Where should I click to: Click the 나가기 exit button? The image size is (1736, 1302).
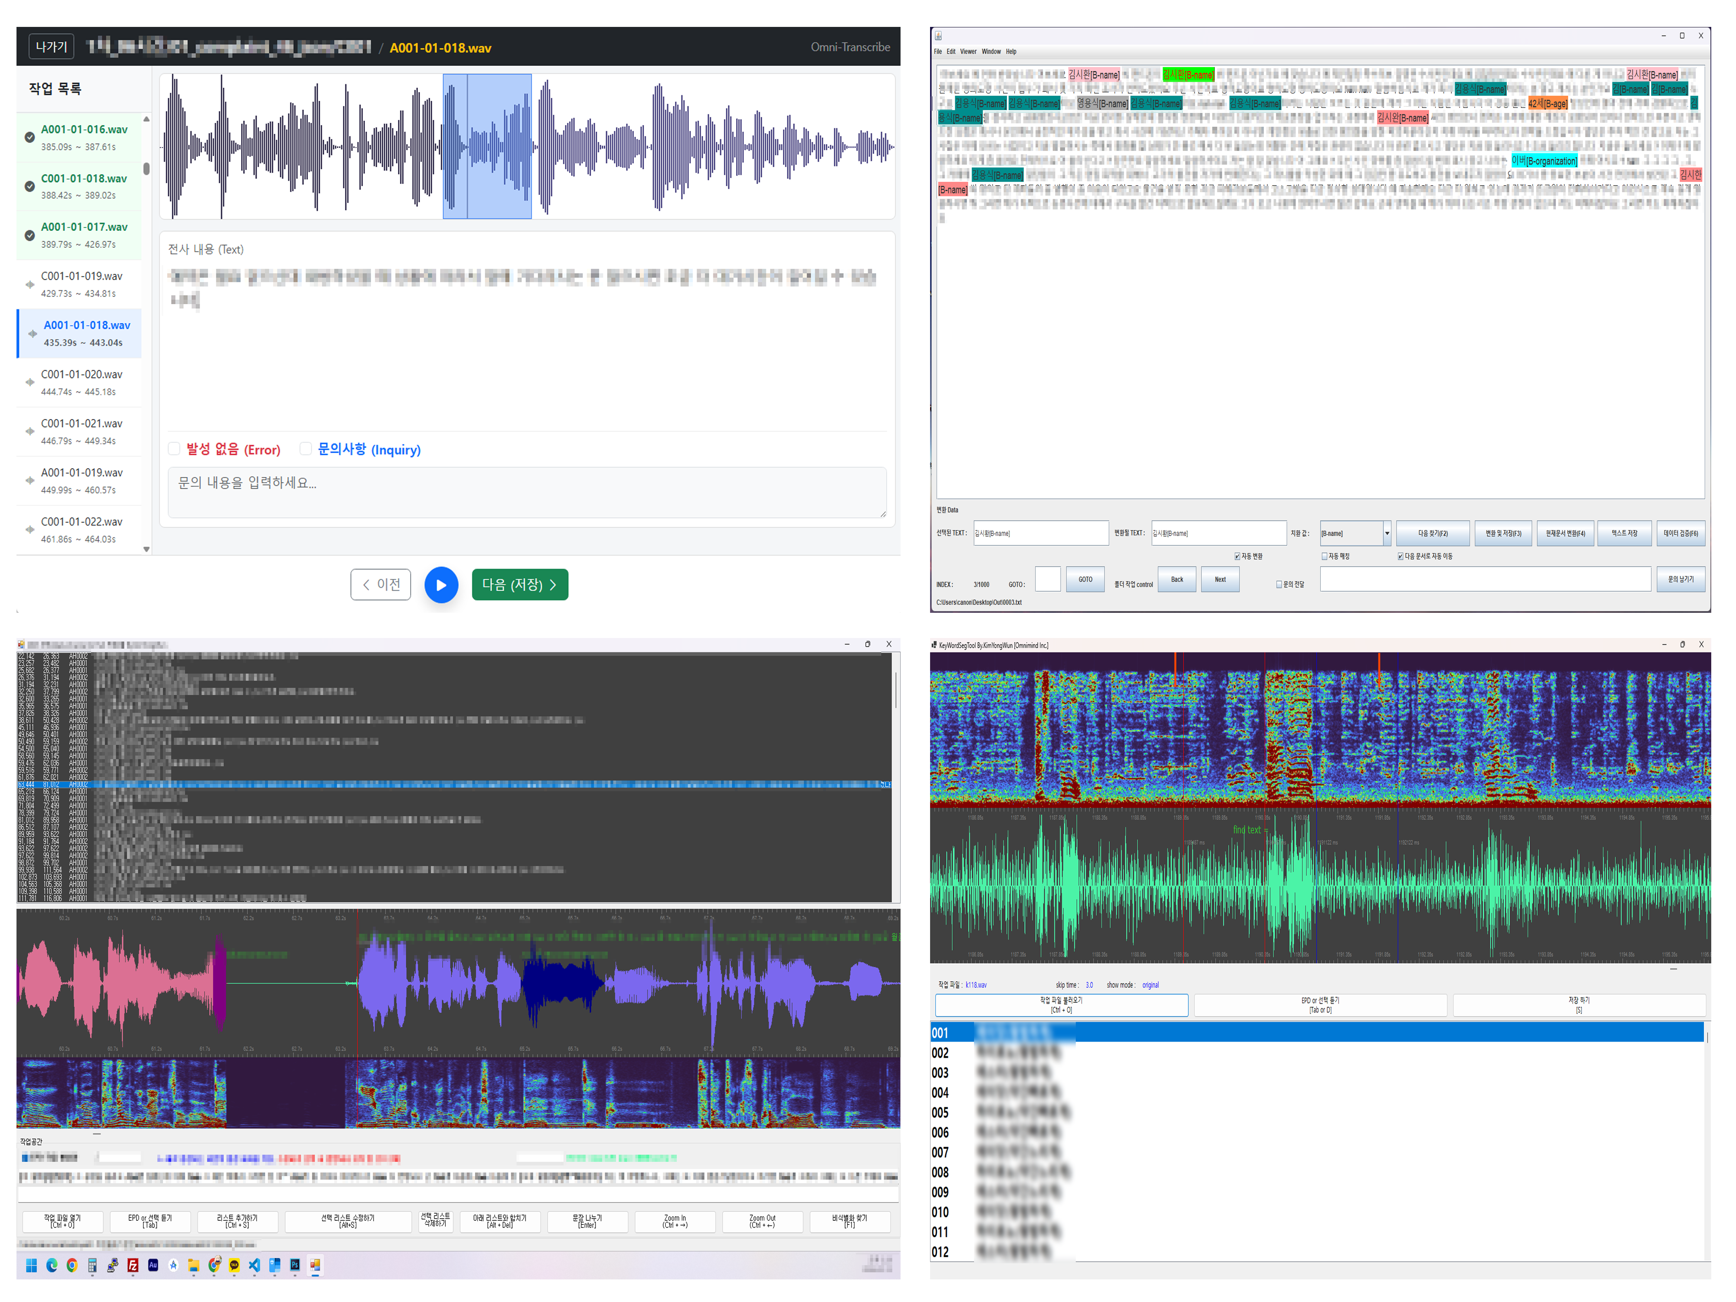(51, 47)
